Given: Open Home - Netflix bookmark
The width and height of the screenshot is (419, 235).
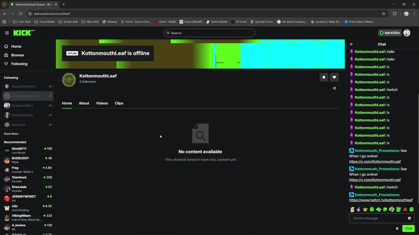Looking at the screenshot, I should click(x=165, y=22).
